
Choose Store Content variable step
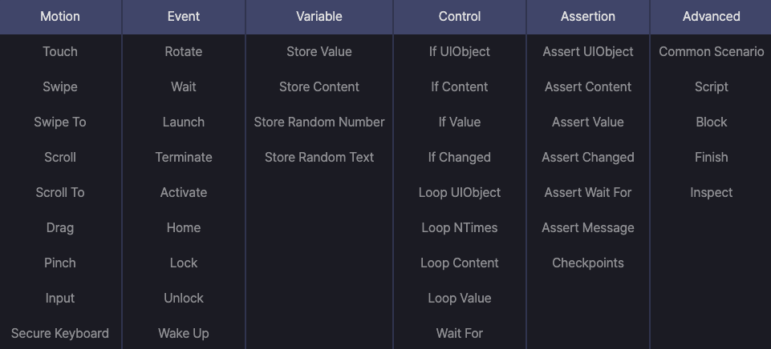pos(319,86)
